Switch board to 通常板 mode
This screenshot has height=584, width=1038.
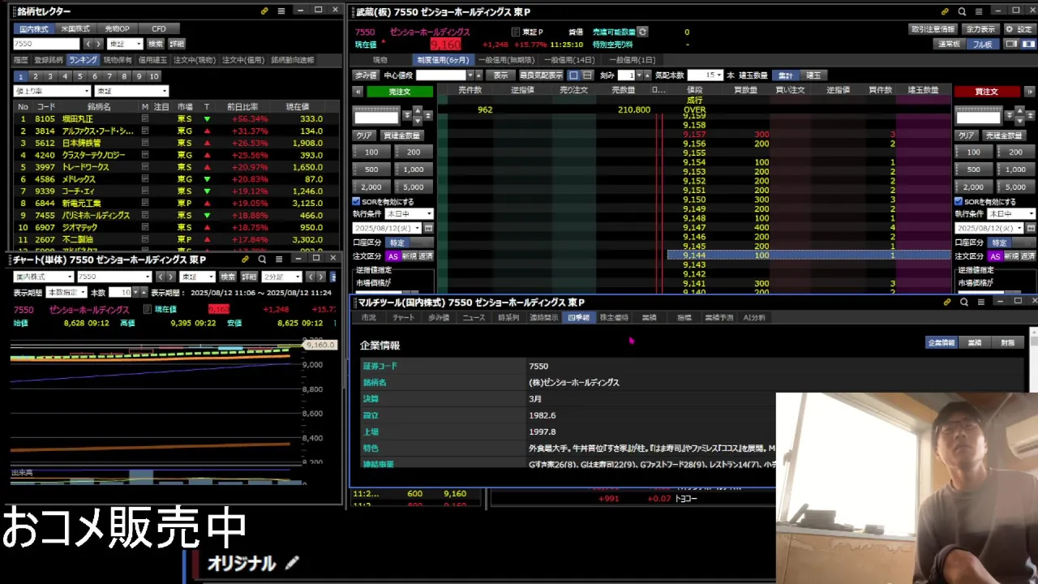(949, 45)
